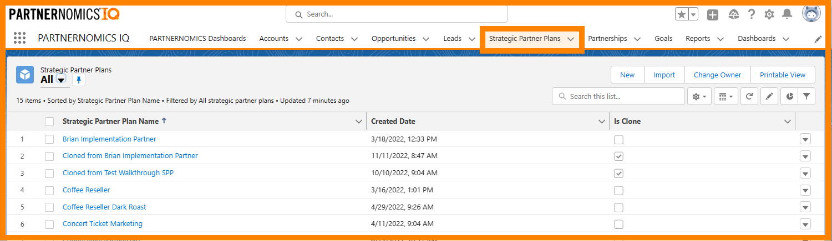This screenshot has height=241, width=832.
Task: Open the Help question mark icon
Action: pos(752,14)
